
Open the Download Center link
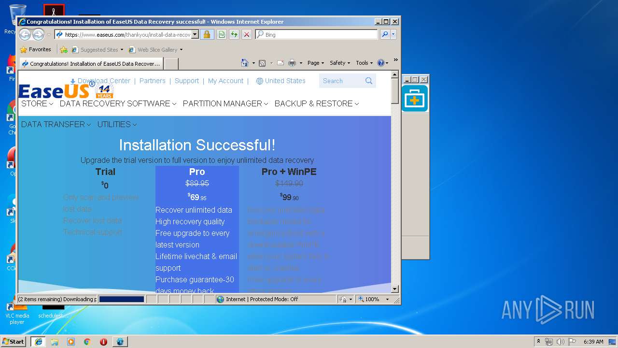pyautogui.click(x=100, y=81)
